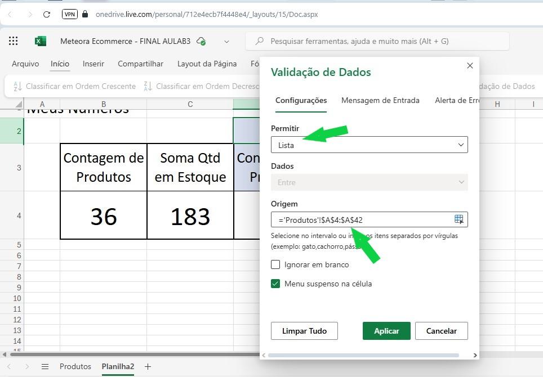The width and height of the screenshot is (543, 377).
Task: Click cell containing 183
Action: (x=190, y=215)
